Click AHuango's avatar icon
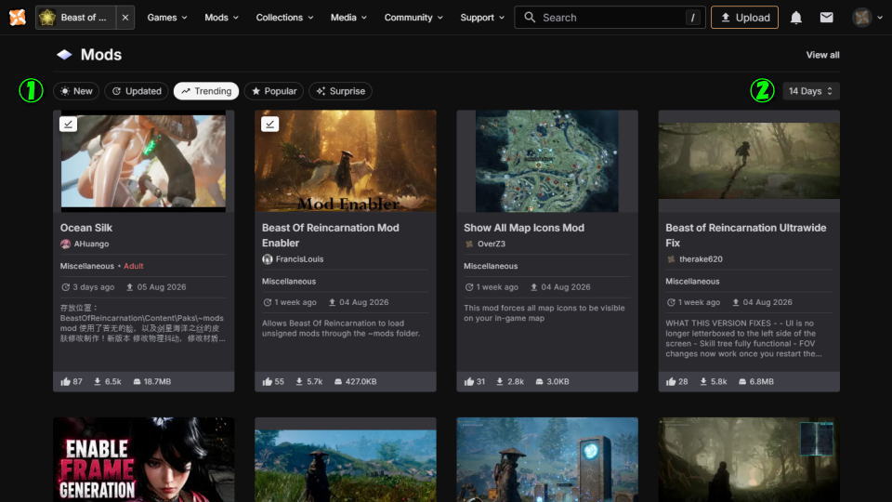 (65, 244)
